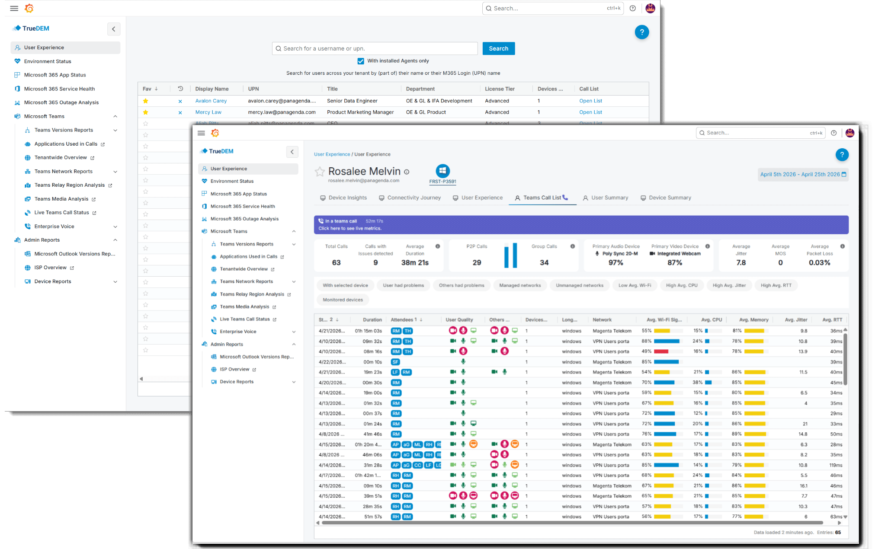Collapse Microsoft Teams section in back sidebar
This screenshot has height=549, width=875.
[x=115, y=116]
